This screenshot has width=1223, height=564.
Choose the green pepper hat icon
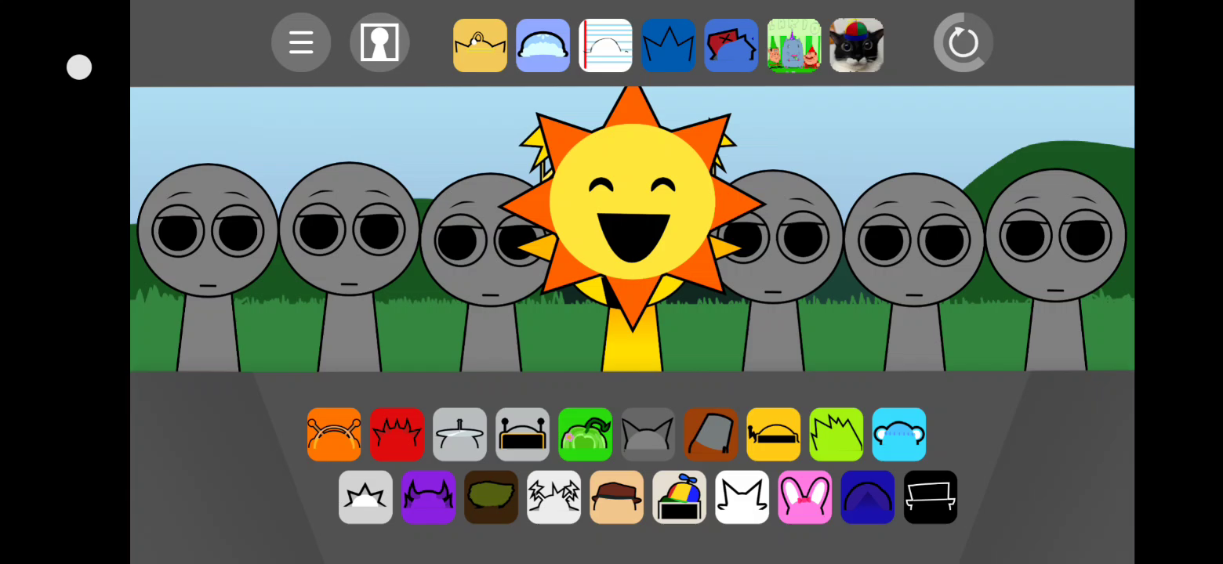point(585,434)
